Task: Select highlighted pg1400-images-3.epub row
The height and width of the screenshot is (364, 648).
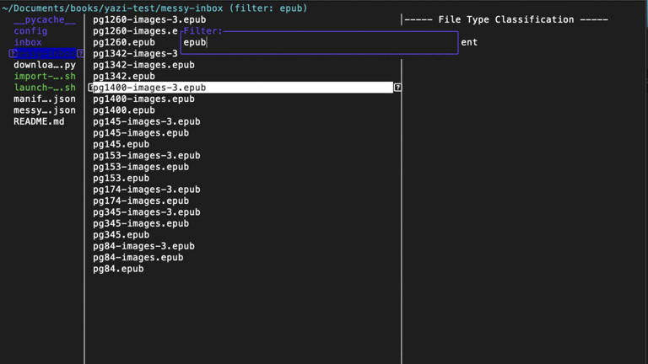Action: tap(241, 88)
